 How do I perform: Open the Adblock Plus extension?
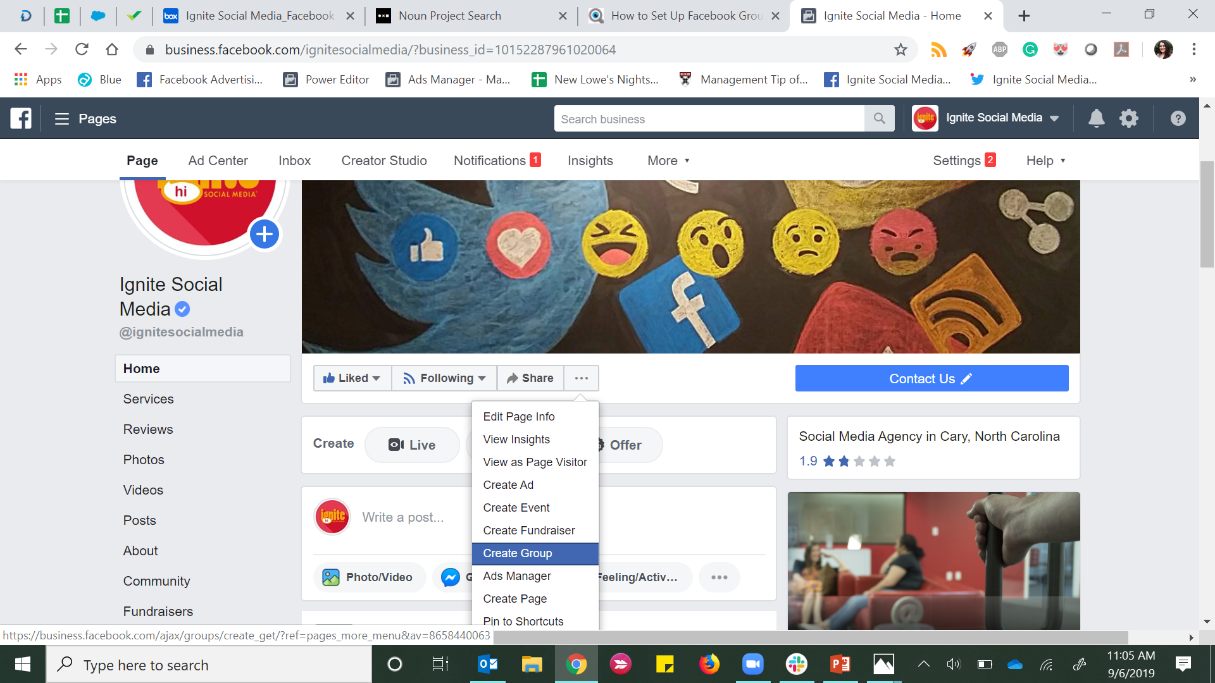click(1000, 49)
